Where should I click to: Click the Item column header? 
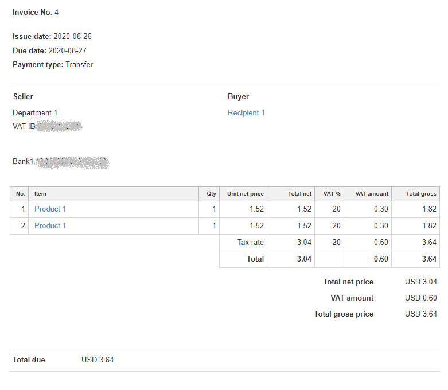pyautogui.click(x=40, y=194)
